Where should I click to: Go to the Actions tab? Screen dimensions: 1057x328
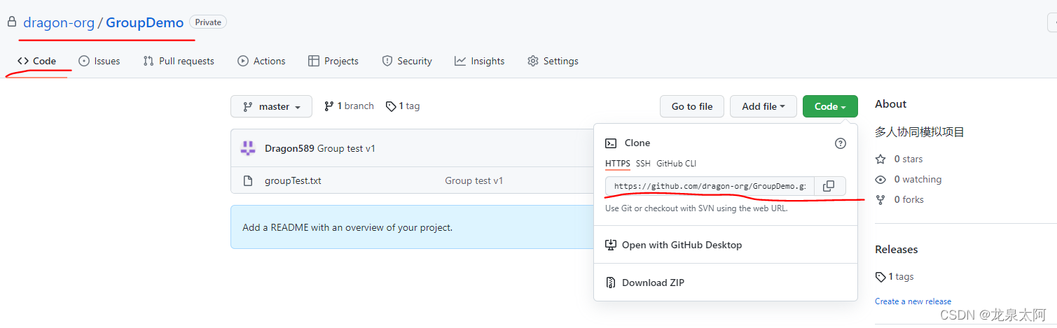pos(261,61)
